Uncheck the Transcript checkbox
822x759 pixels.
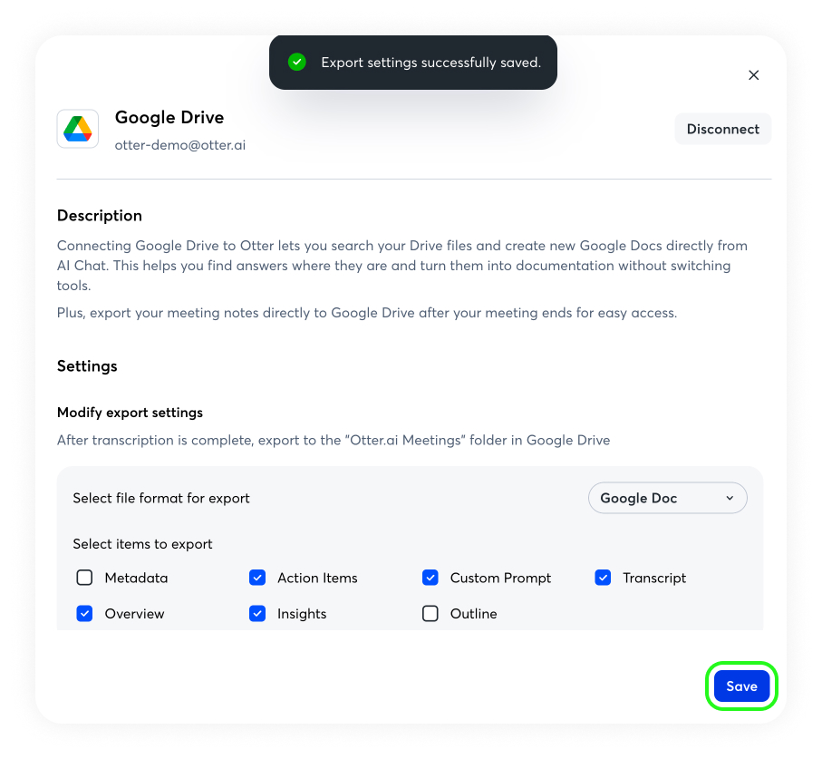(603, 578)
